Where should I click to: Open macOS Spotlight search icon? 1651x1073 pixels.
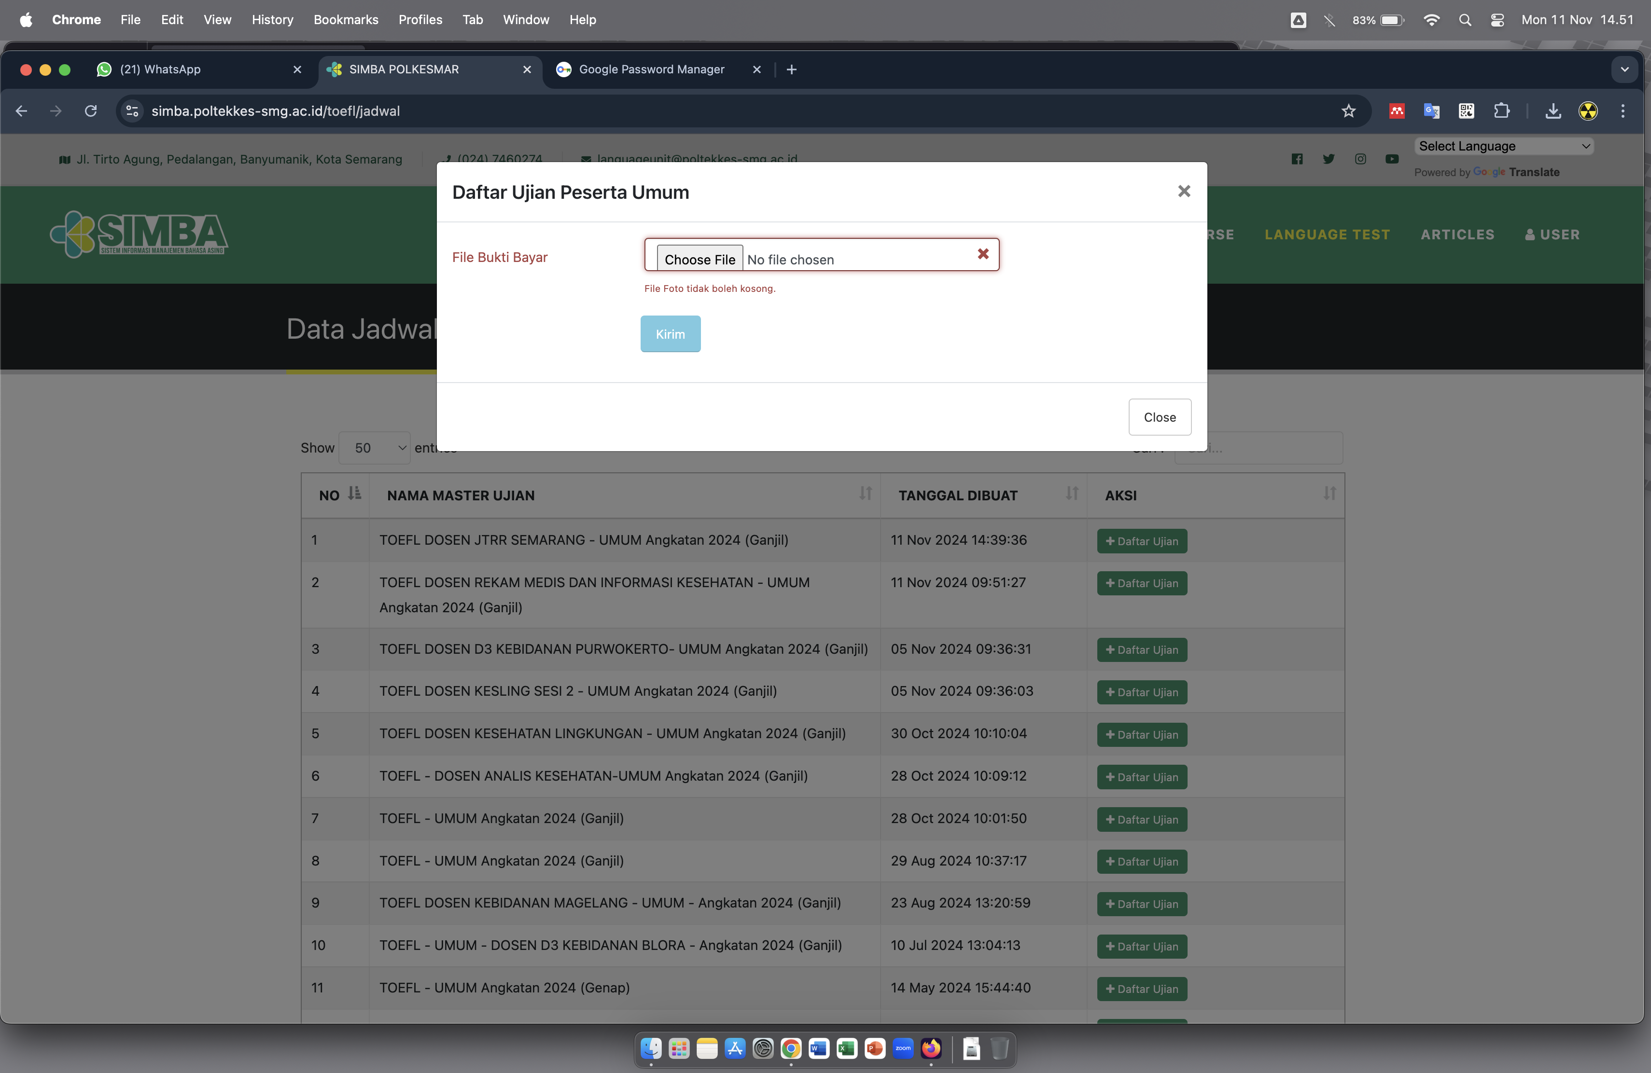point(1464,19)
